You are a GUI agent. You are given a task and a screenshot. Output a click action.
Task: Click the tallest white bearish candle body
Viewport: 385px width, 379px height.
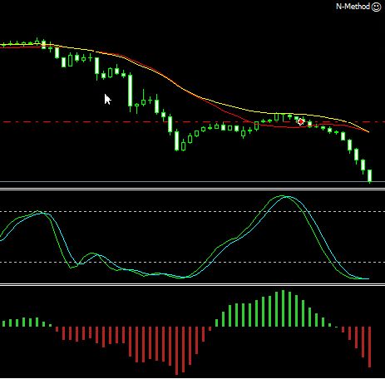130,91
